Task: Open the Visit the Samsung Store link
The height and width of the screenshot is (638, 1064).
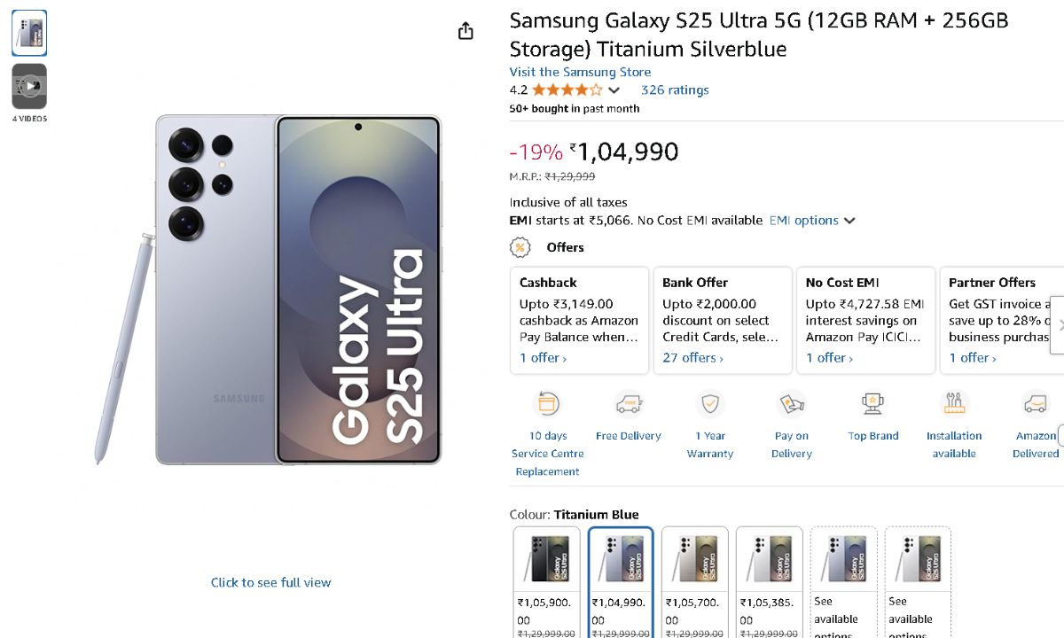Action: coord(580,72)
